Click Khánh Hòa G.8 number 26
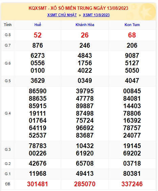 coord(85,35)
